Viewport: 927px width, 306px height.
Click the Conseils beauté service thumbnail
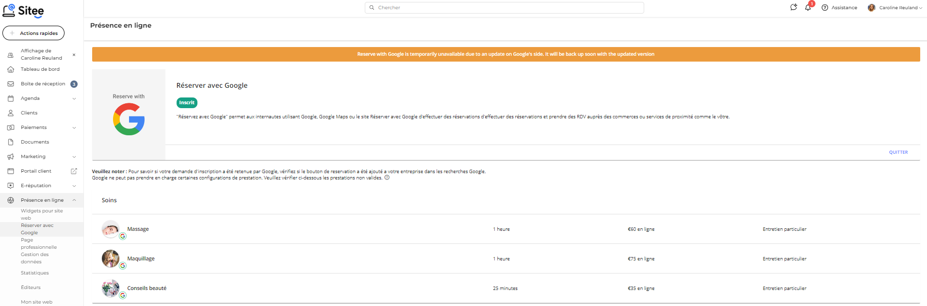pos(111,288)
